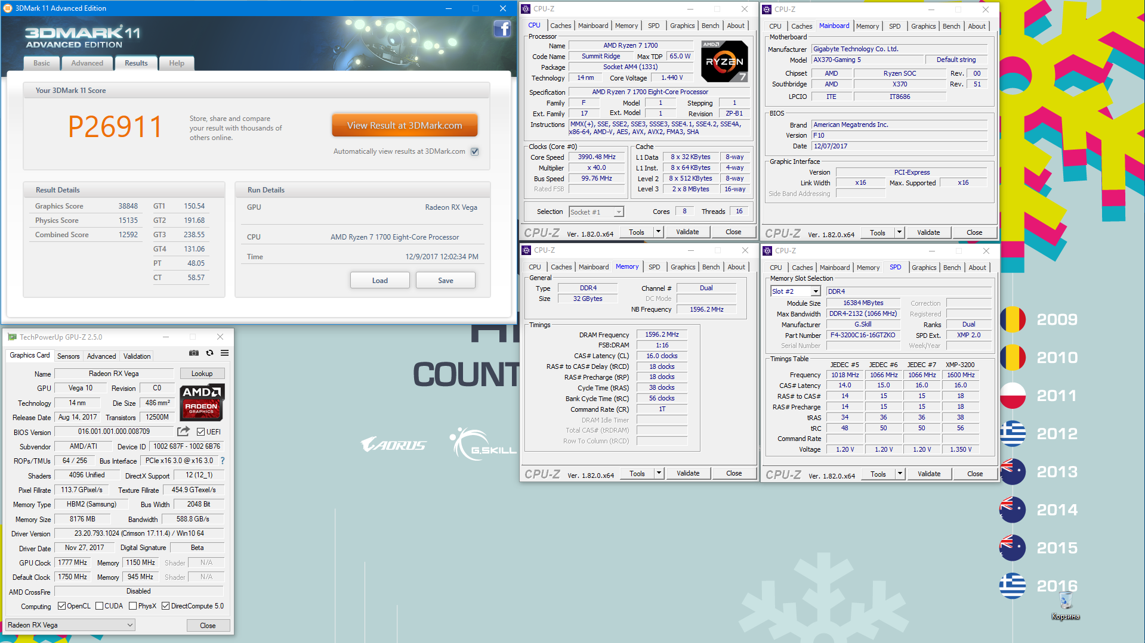Switch to the Basic tab in 3DMark
Screen dimensions: 1145x643
(42, 63)
